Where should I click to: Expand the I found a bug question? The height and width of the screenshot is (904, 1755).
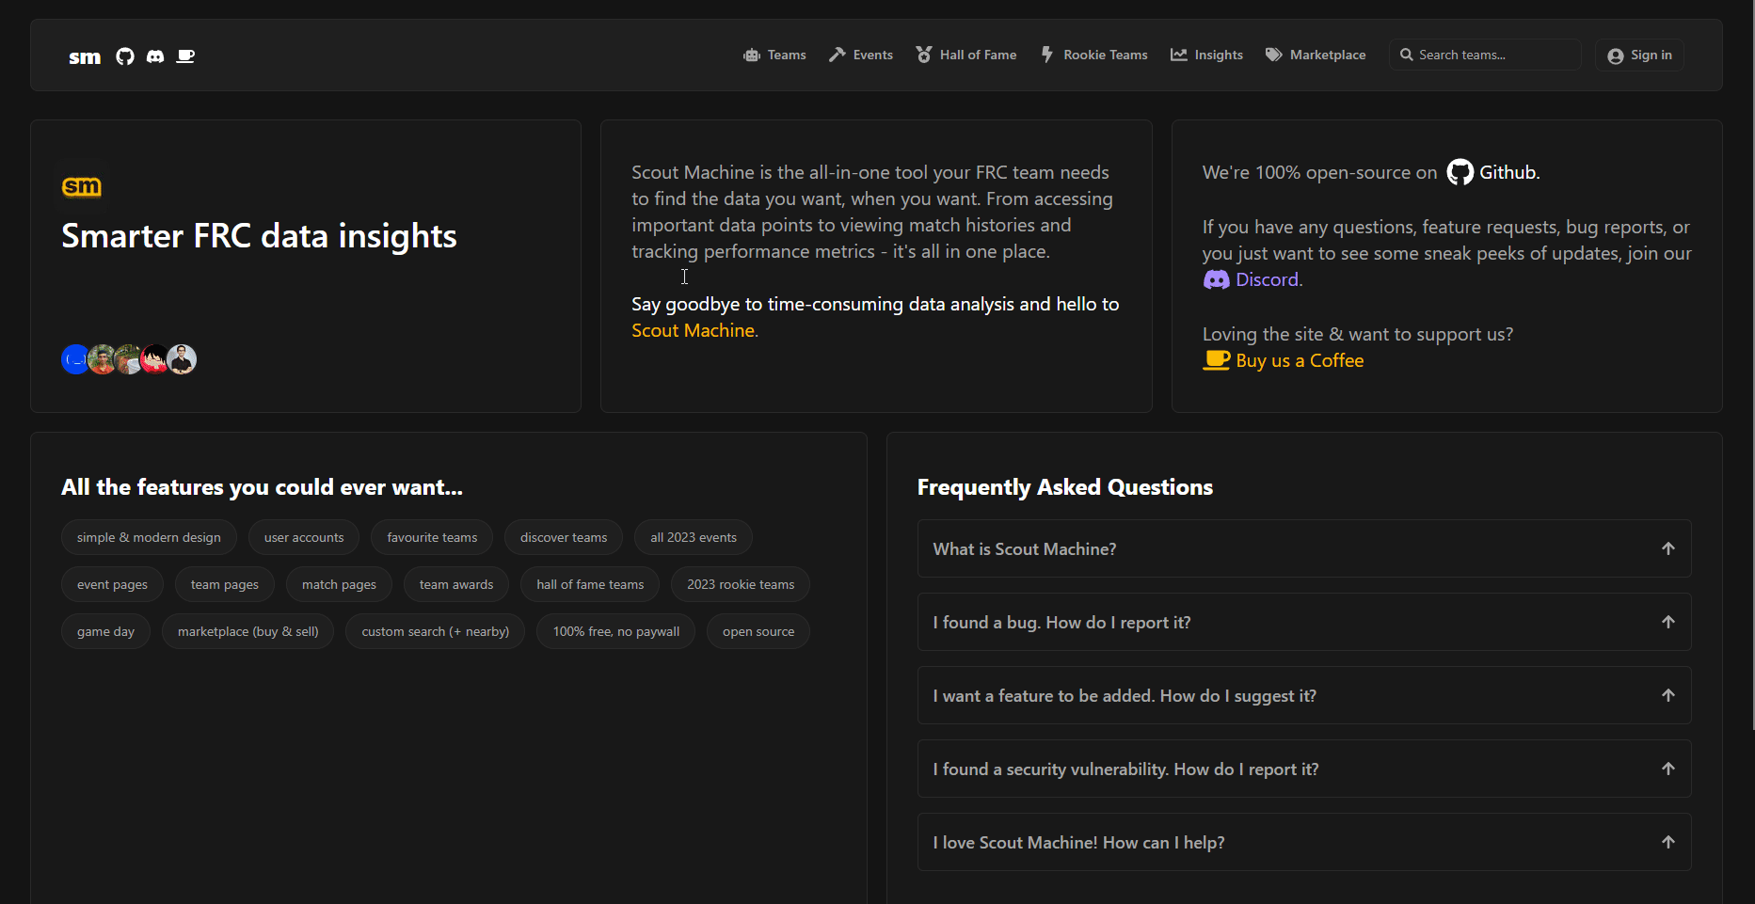point(1304,622)
